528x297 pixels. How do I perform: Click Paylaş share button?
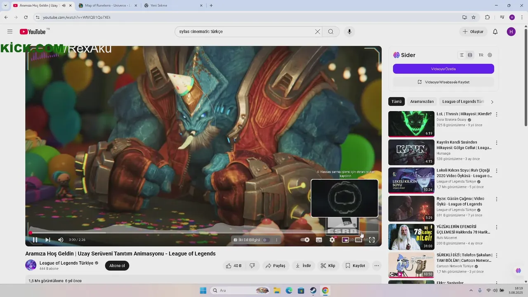point(276,266)
